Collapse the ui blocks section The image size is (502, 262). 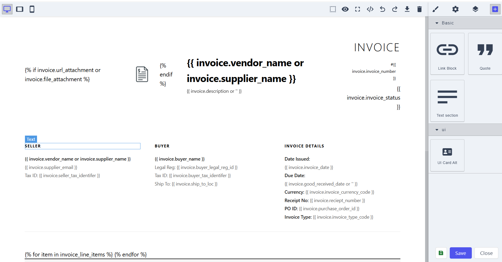pyautogui.click(x=437, y=130)
